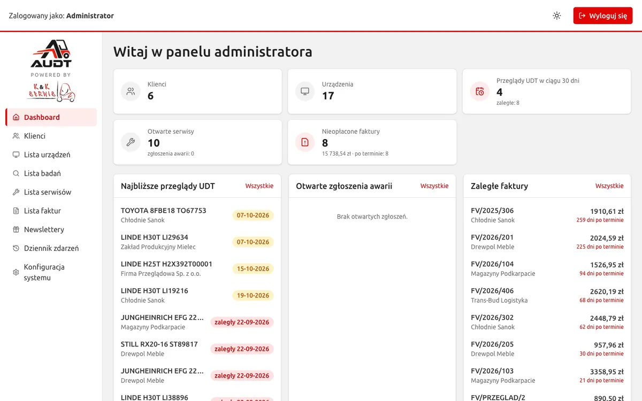Click the Dziennik zdarzeń history icon
Image resolution: width=642 pixels, height=401 pixels.
(x=16, y=248)
